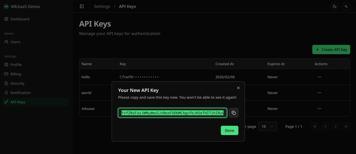Open the language switcher icon
356x154 pixels.
pyautogui.click(x=346, y=7)
